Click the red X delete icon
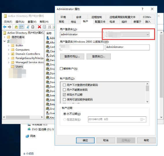The width and height of the screenshot is (164, 156). tap(39, 27)
